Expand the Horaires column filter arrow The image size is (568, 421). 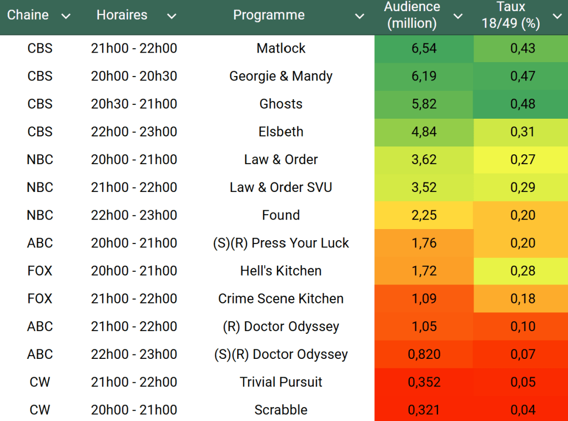[x=172, y=16]
